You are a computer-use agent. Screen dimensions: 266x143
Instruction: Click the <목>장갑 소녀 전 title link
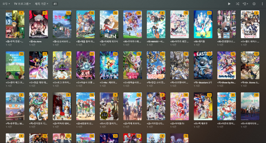coord(155,83)
